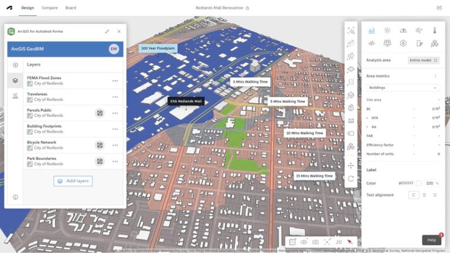The height and width of the screenshot is (253, 450).
Task: Open the Area metrics analysis icon
Action: click(x=371, y=30)
